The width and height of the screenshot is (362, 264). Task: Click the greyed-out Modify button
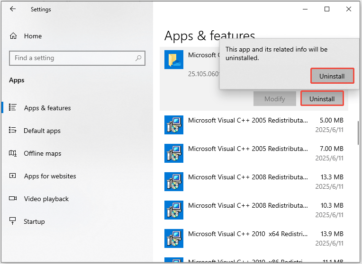275,99
